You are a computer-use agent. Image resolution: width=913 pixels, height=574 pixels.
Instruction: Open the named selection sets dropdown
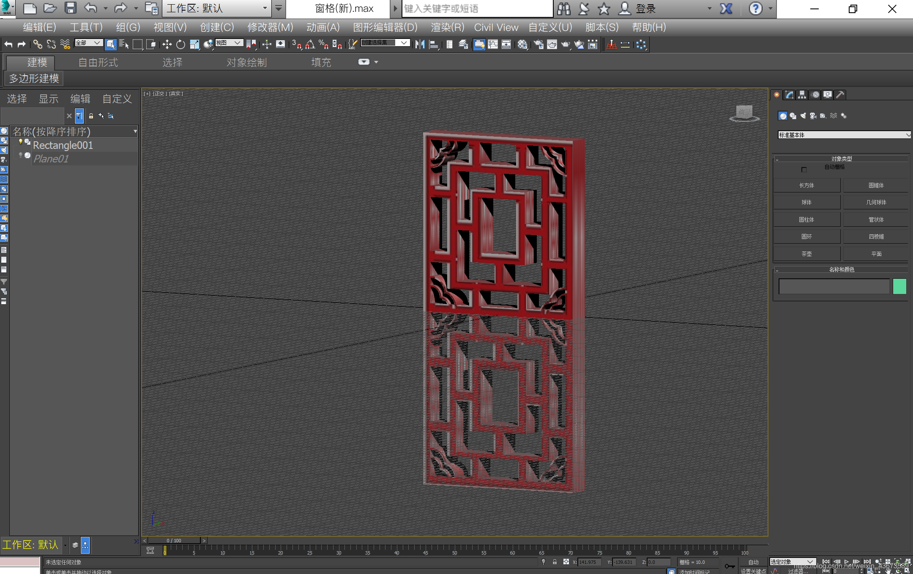click(404, 43)
